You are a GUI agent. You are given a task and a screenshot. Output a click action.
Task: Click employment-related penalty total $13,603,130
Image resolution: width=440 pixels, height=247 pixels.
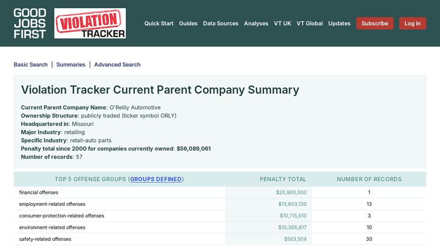click(x=292, y=204)
